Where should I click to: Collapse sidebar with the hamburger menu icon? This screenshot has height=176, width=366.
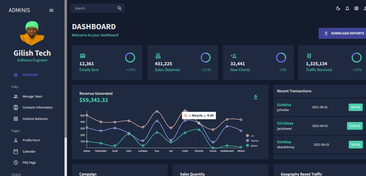tap(51, 10)
